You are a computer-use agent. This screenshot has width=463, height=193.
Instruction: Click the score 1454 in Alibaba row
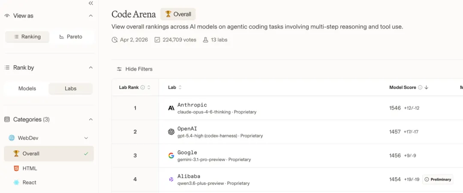[395, 179]
